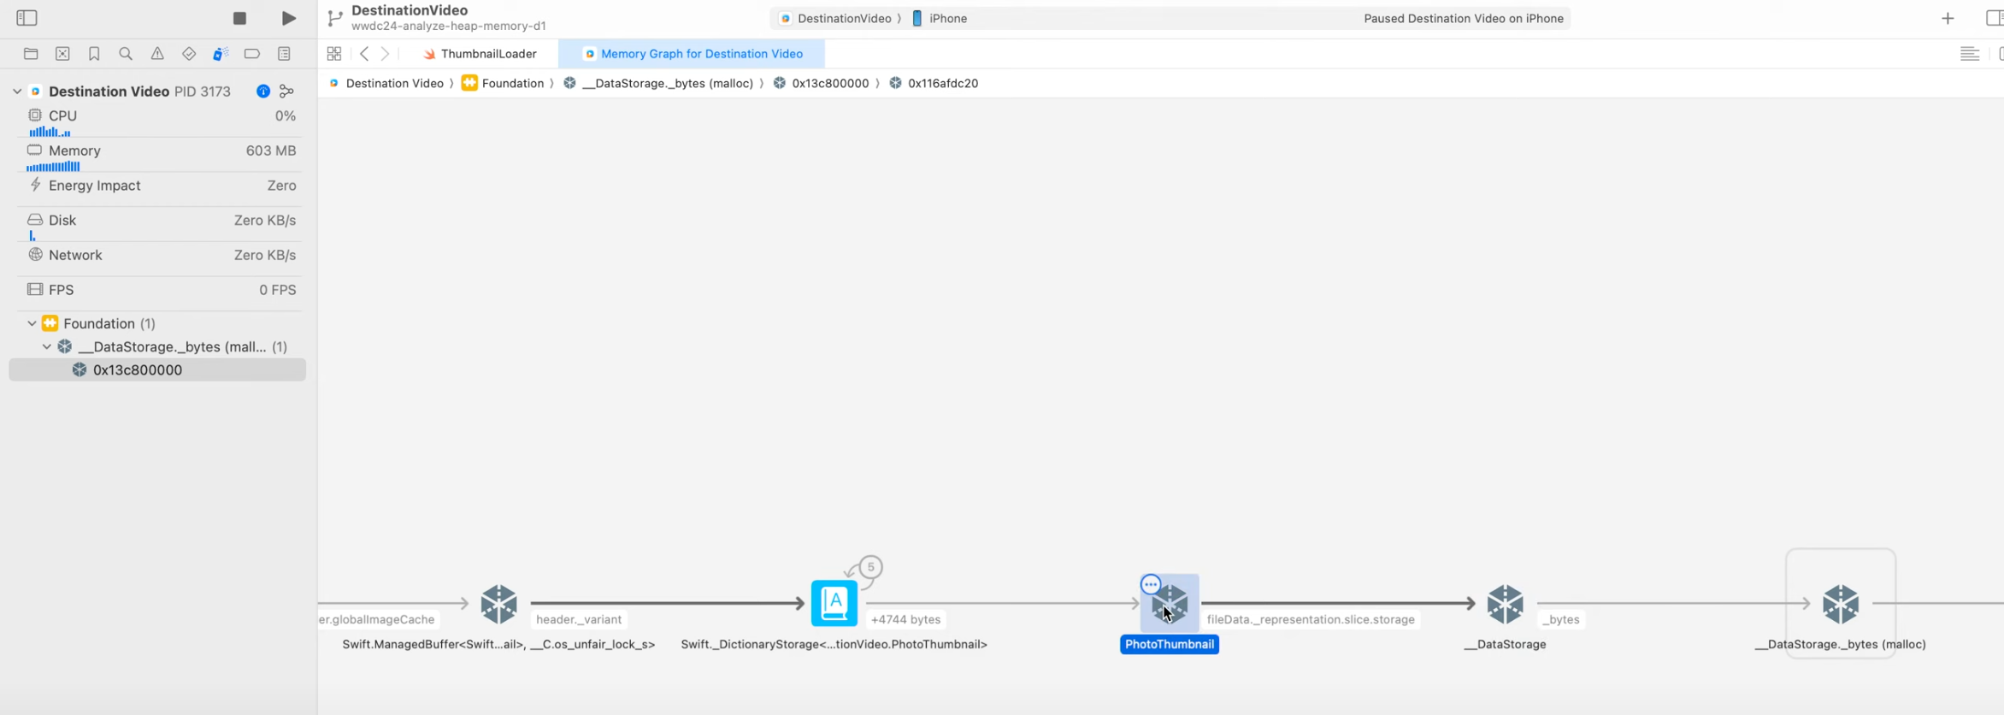Screen dimensions: 2004x715
Task: Select the __DataStorage graph node
Action: pos(1505,604)
